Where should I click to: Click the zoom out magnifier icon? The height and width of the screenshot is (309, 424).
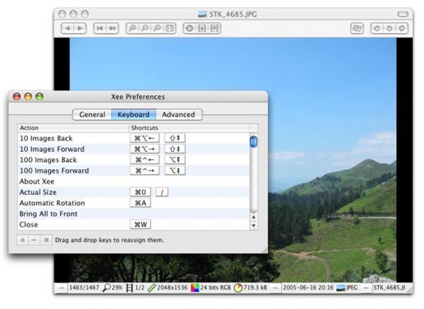tap(145, 28)
